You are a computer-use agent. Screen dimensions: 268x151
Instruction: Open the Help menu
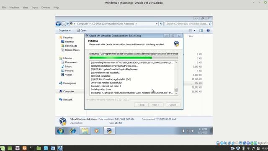coord(56,8)
